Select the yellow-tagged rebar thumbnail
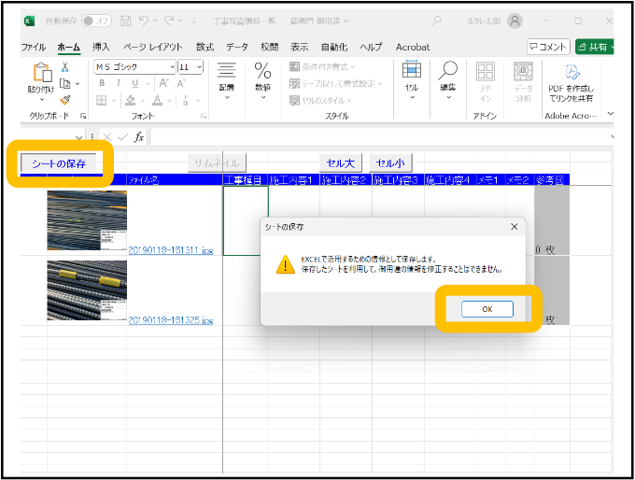The height and width of the screenshot is (480, 635). pyautogui.click(x=87, y=290)
